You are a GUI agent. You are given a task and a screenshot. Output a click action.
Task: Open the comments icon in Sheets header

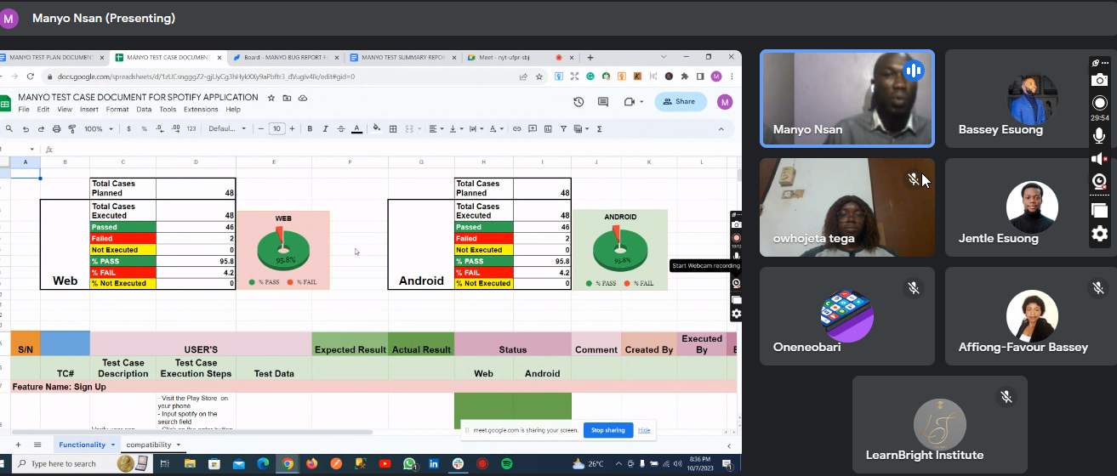tap(603, 102)
